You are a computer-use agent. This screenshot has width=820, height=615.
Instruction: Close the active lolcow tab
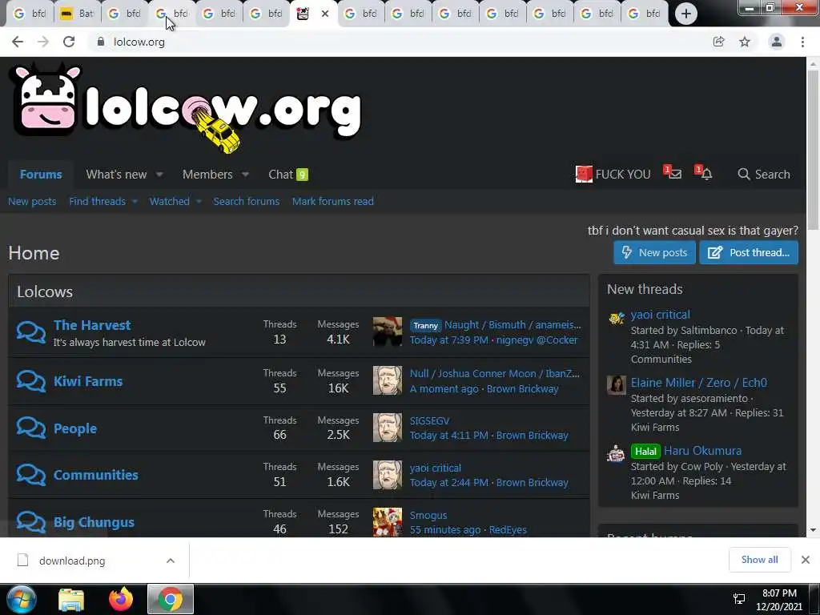[x=325, y=14]
